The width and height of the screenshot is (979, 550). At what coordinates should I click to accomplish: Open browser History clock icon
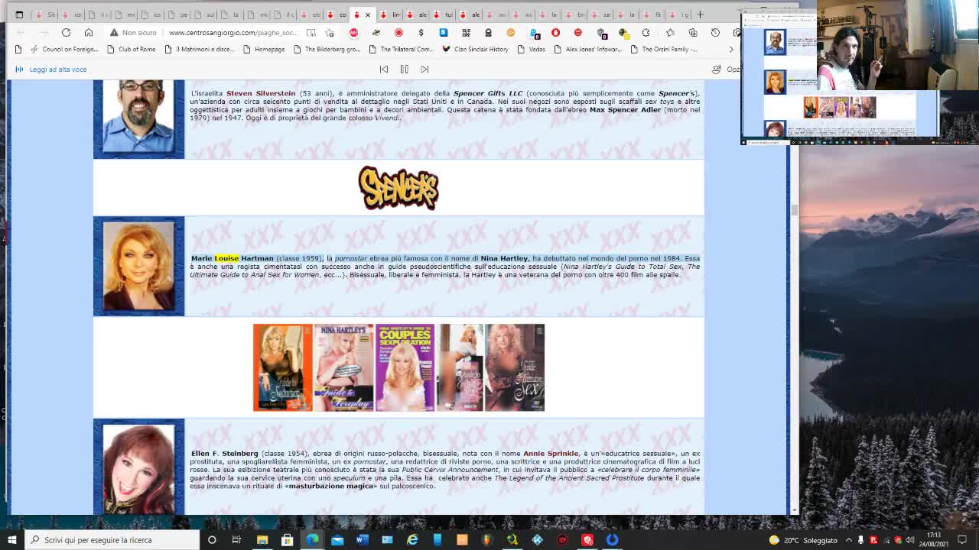tap(715, 33)
